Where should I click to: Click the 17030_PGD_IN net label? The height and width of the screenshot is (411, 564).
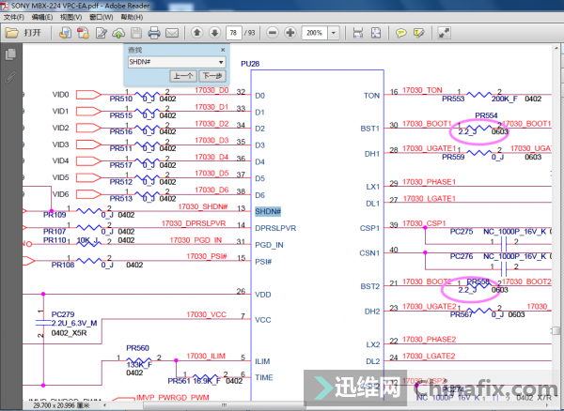196,240
